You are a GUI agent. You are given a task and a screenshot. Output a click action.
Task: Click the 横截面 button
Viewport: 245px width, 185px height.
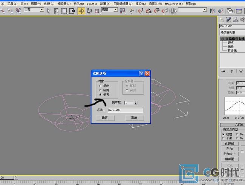pyautogui.click(x=230, y=159)
